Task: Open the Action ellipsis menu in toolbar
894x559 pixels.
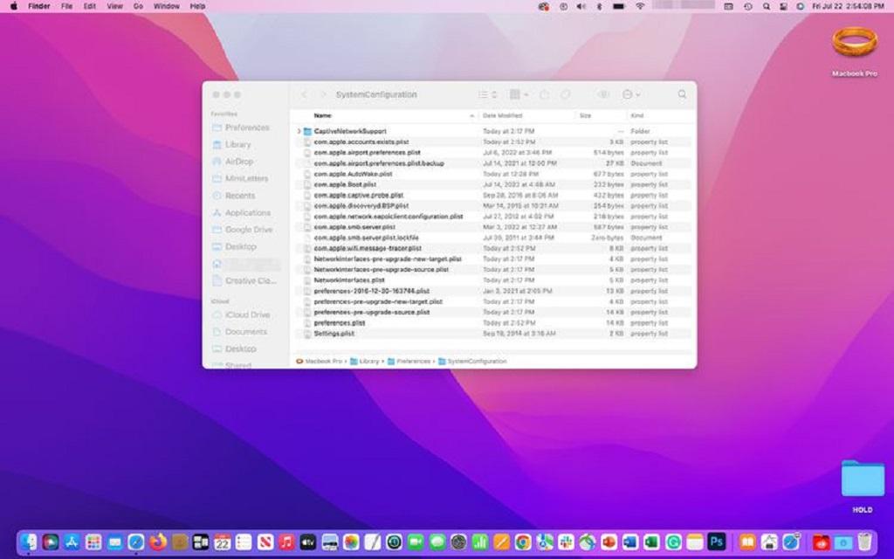Action: pos(630,94)
